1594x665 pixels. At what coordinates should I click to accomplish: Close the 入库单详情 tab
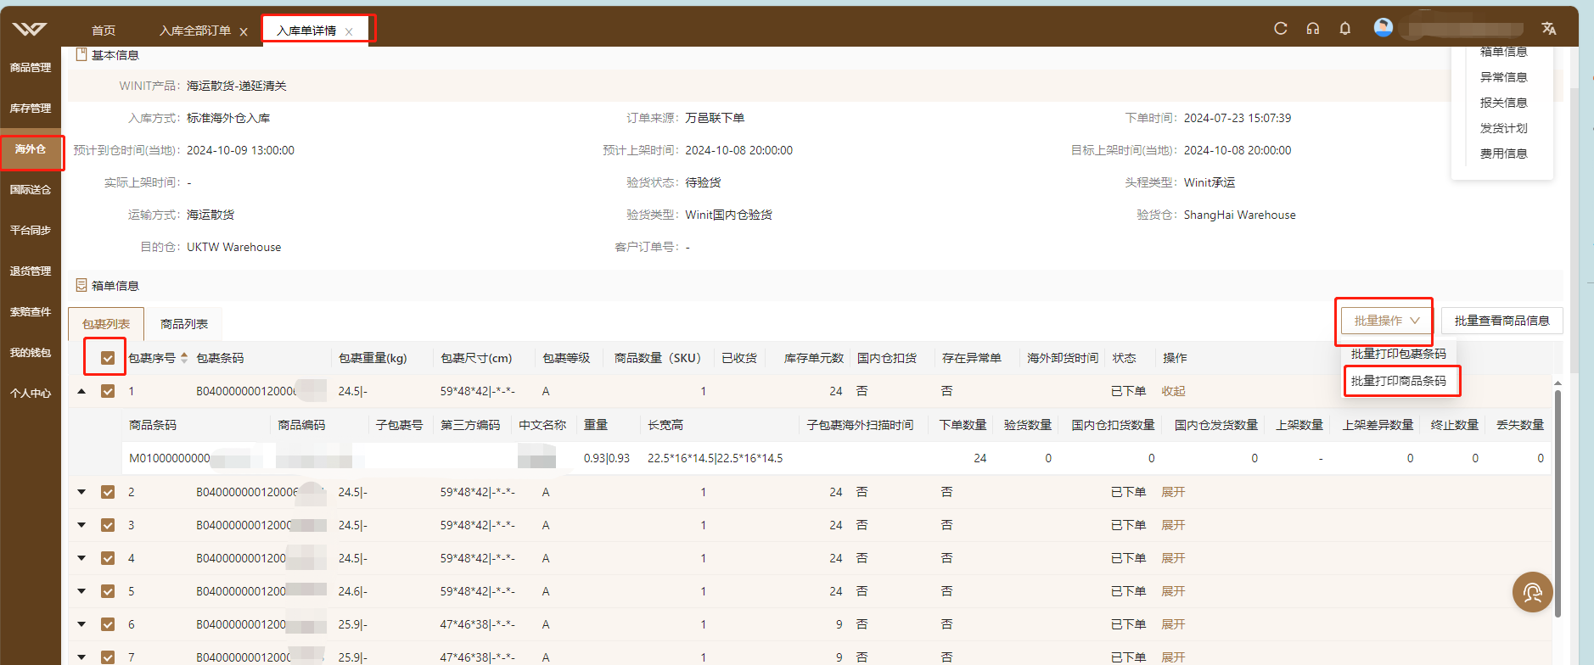click(x=349, y=31)
